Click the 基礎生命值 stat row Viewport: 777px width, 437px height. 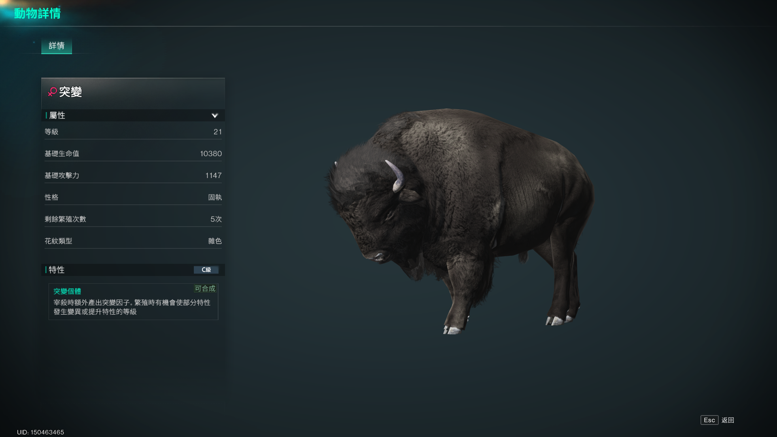(133, 154)
